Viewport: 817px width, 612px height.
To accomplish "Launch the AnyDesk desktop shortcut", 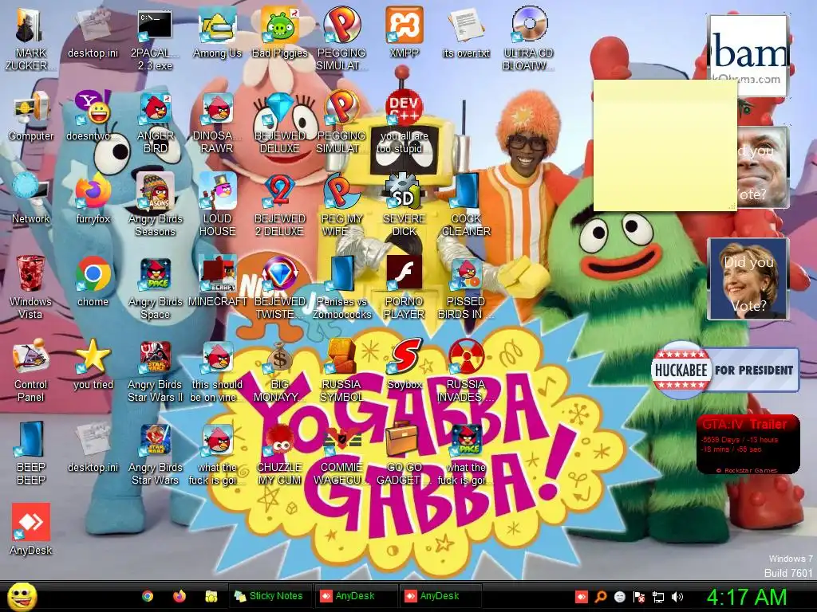I will click(31, 529).
